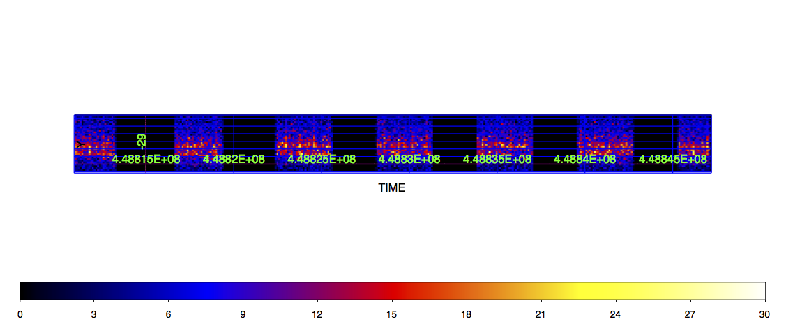786x331 pixels.
Task: Click the colorbar tick label 24
Action: pyautogui.click(x=616, y=314)
